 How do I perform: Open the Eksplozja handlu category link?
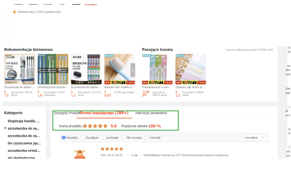point(24,121)
